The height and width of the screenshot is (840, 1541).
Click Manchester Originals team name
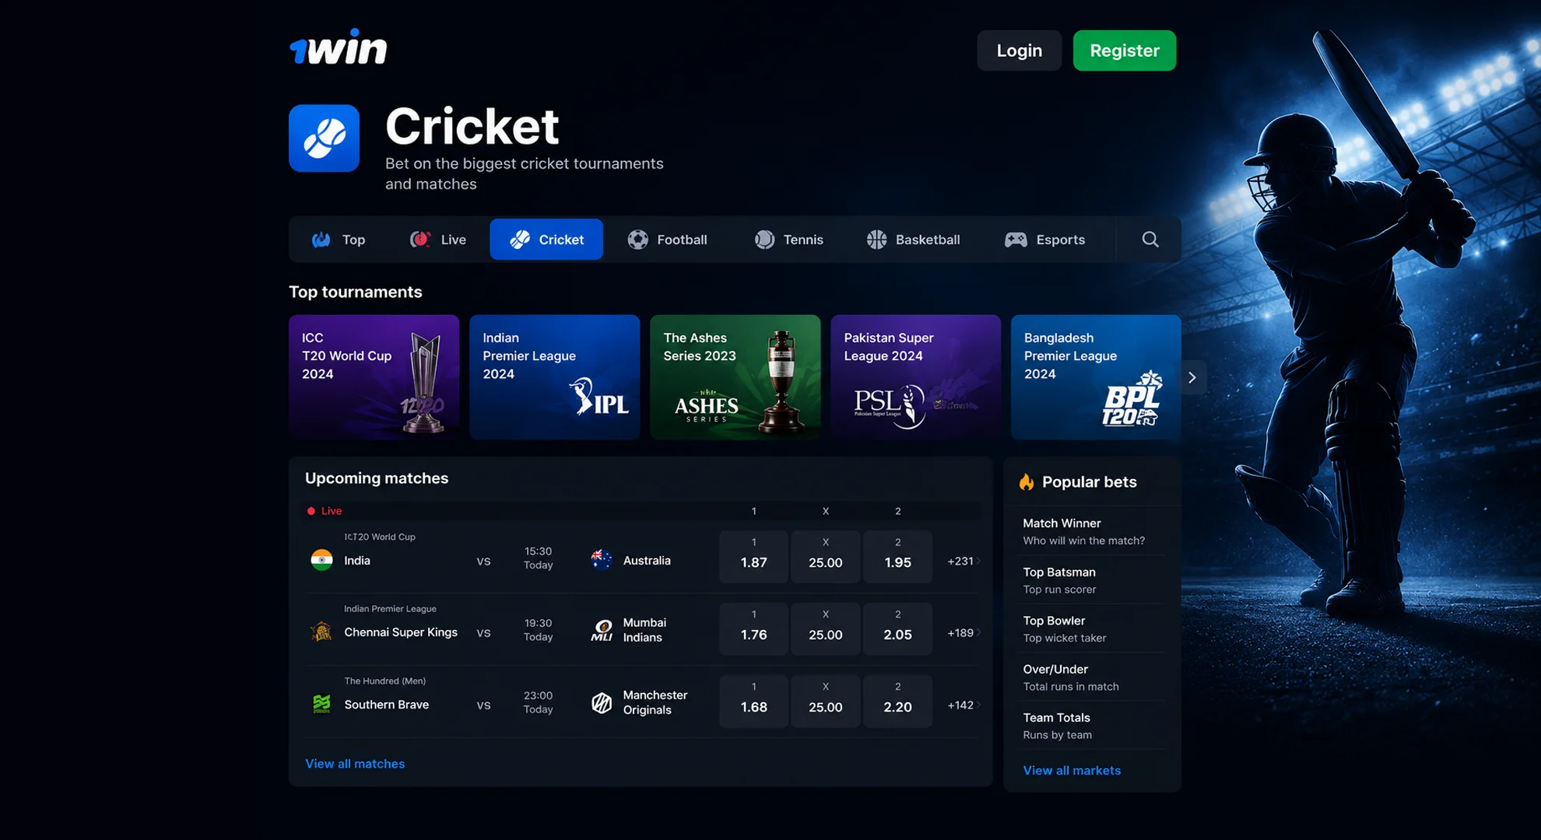(655, 702)
